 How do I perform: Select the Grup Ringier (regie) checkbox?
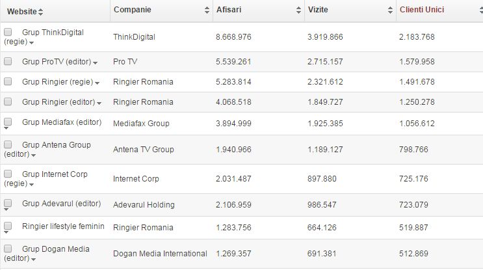(8, 81)
